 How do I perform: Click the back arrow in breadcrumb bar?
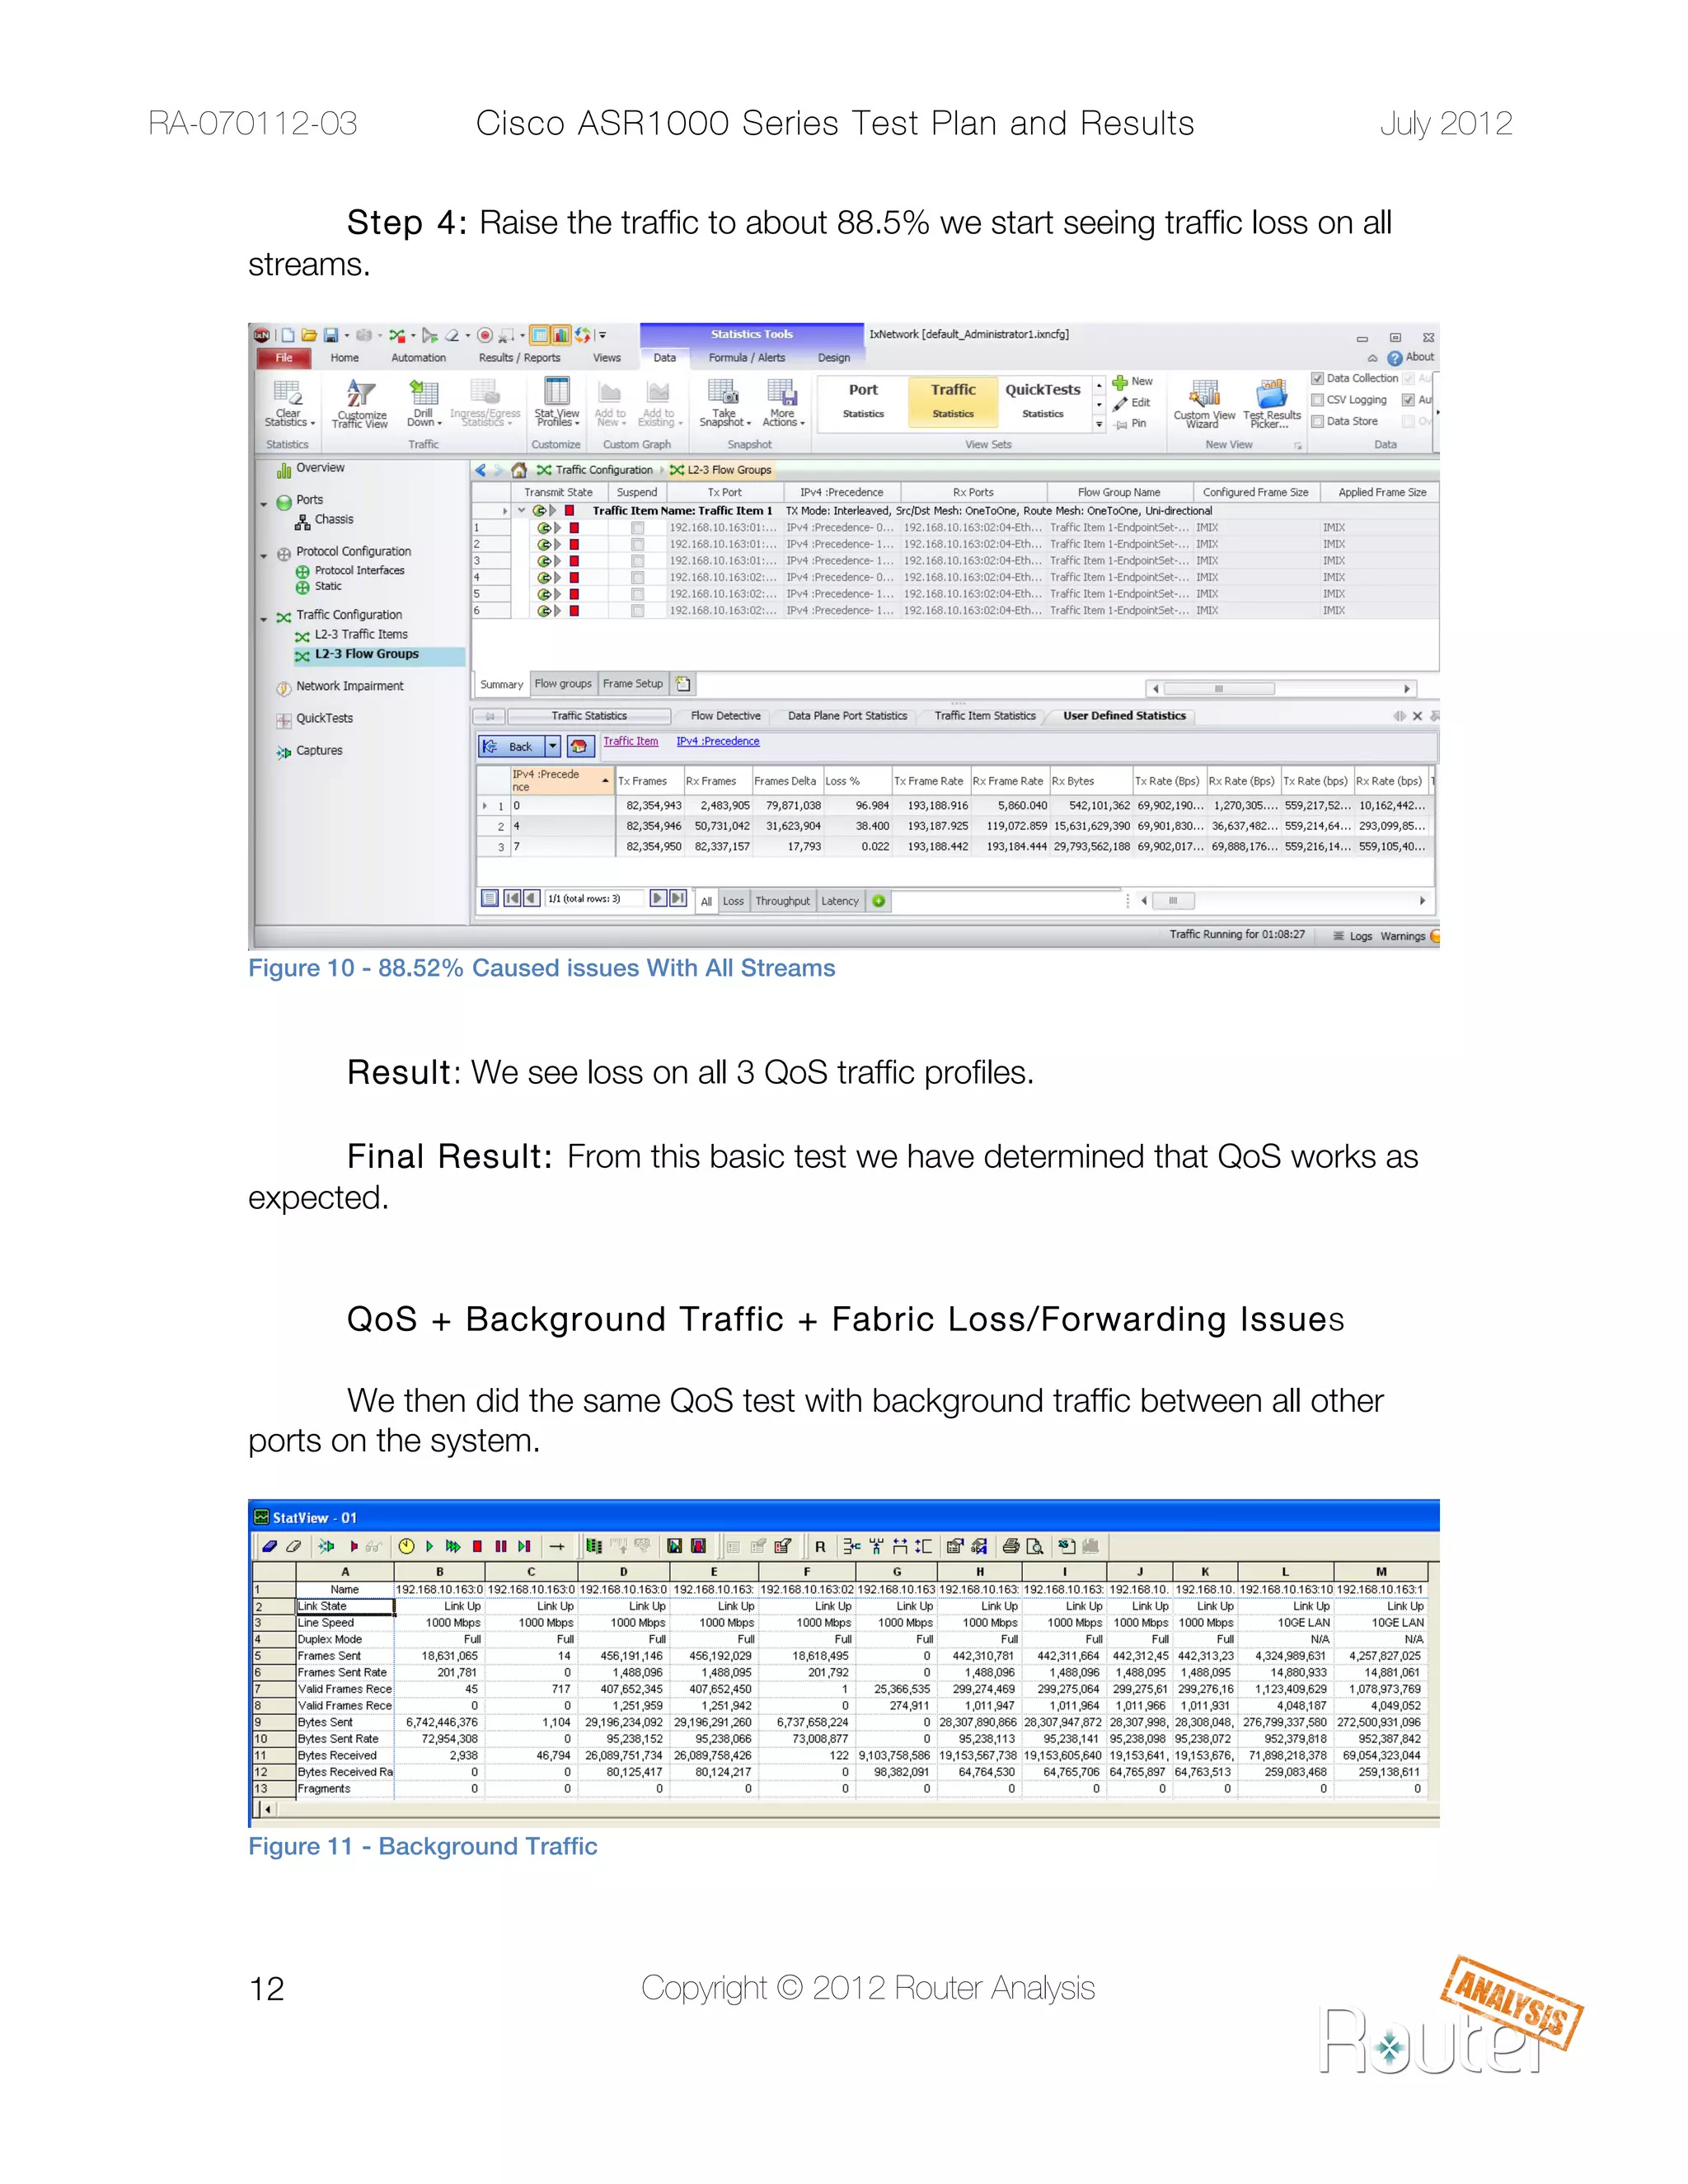point(481,470)
